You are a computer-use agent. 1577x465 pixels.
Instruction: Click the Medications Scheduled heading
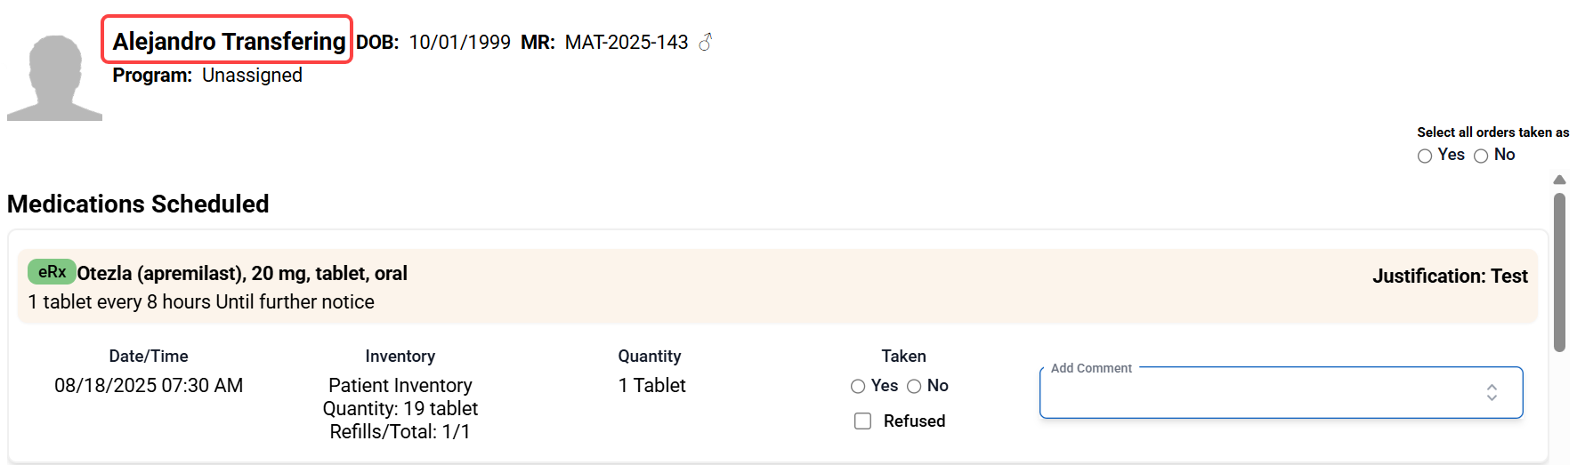(x=138, y=204)
